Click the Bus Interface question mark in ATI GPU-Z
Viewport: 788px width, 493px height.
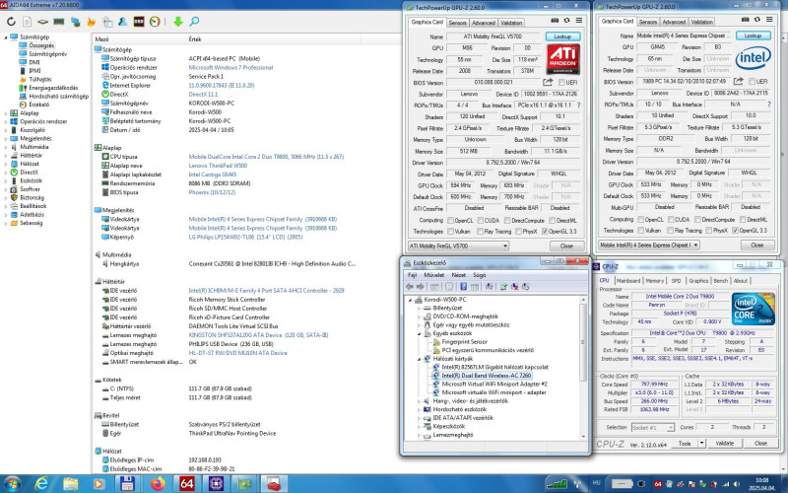click(x=578, y=106)
